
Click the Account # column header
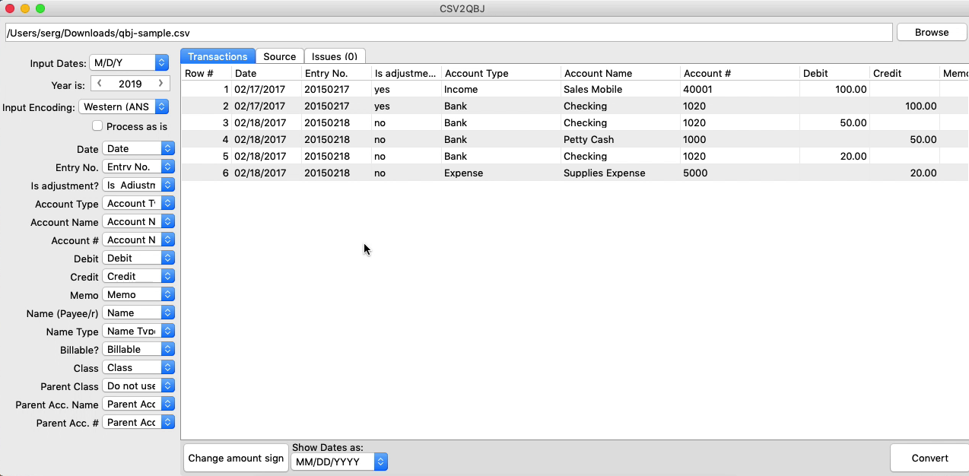[740, 73]
